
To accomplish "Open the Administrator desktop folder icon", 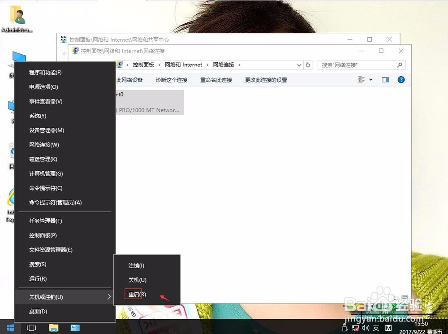I will 17,19.
